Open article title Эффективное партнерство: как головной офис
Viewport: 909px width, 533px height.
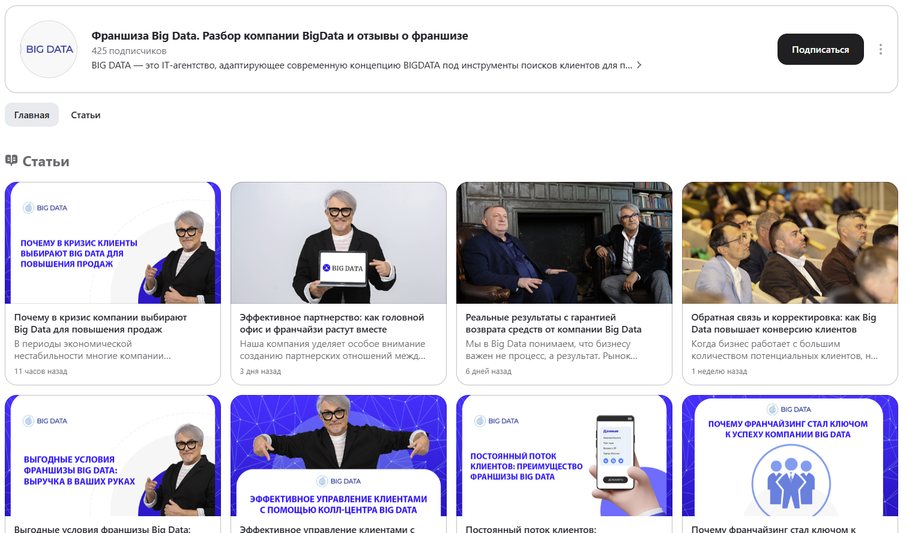pyautogui.click(x=332, y=324)
